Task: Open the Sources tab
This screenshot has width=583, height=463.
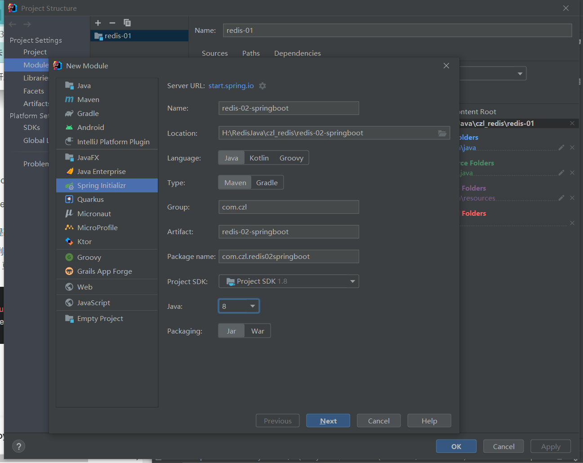Action: 215,53
